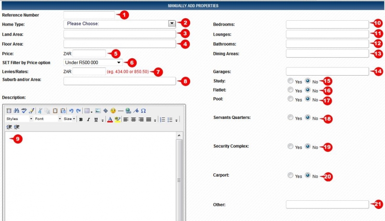Viewport: 385px width, 221px height.
Task: Select No for Carport
Action: click(308, 175)
